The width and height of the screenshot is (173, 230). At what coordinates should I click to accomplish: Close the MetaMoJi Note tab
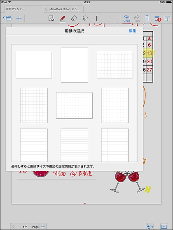[x=47, y=9]
